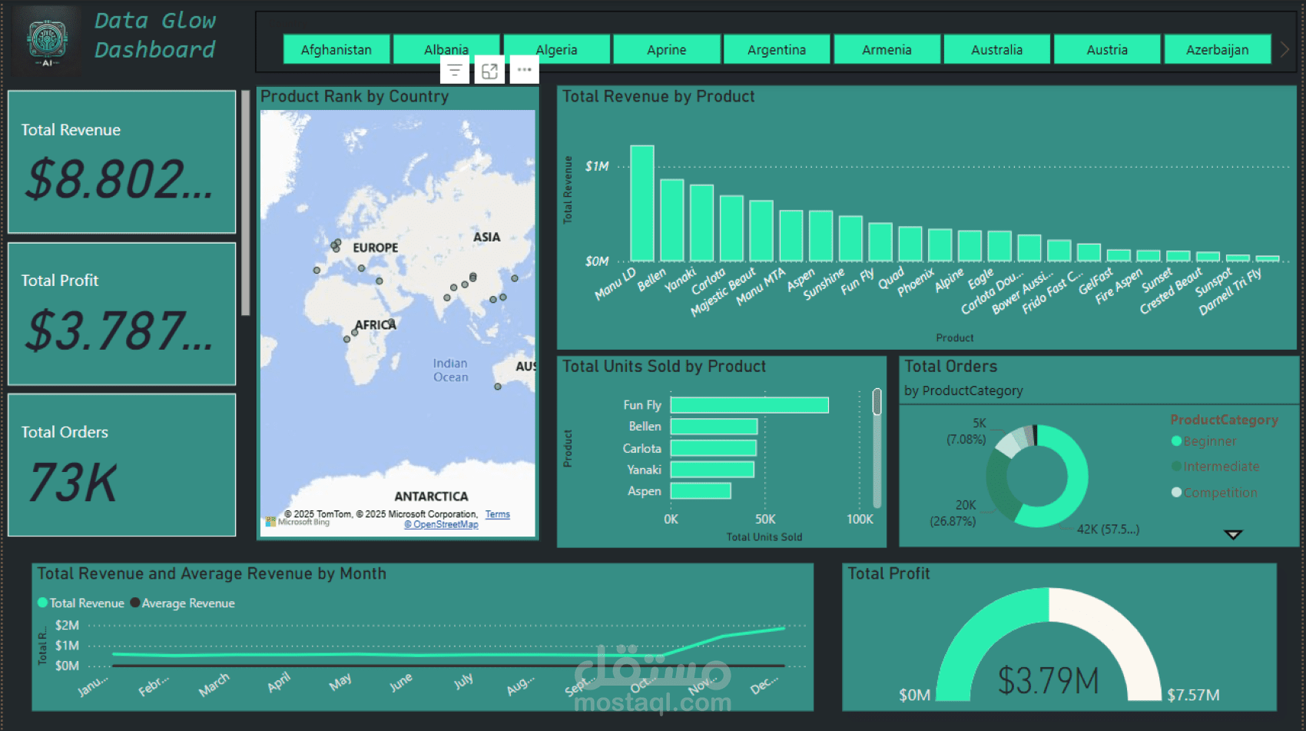
Task: Click the Total Revenue by Product title
Action: coord(658,96)
